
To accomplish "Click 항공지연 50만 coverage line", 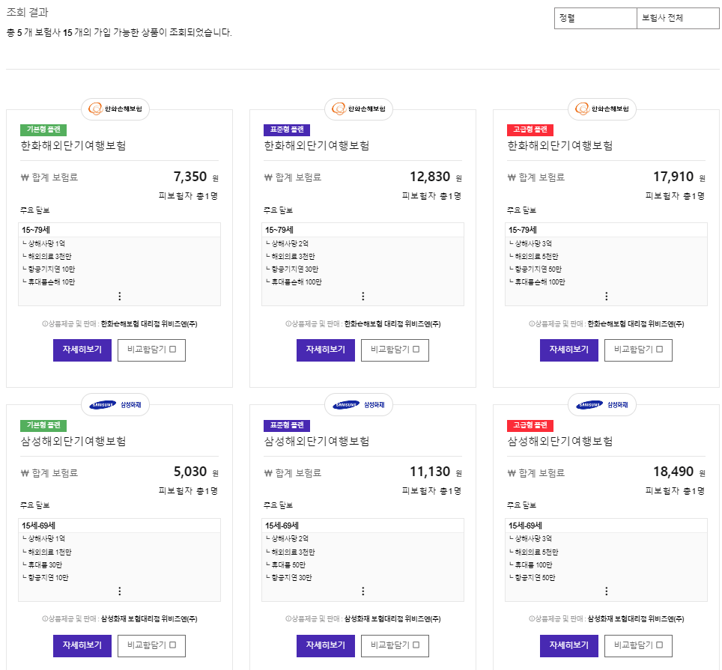I will (535, 577).
